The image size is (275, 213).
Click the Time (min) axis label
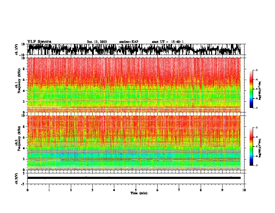[139, 193]
